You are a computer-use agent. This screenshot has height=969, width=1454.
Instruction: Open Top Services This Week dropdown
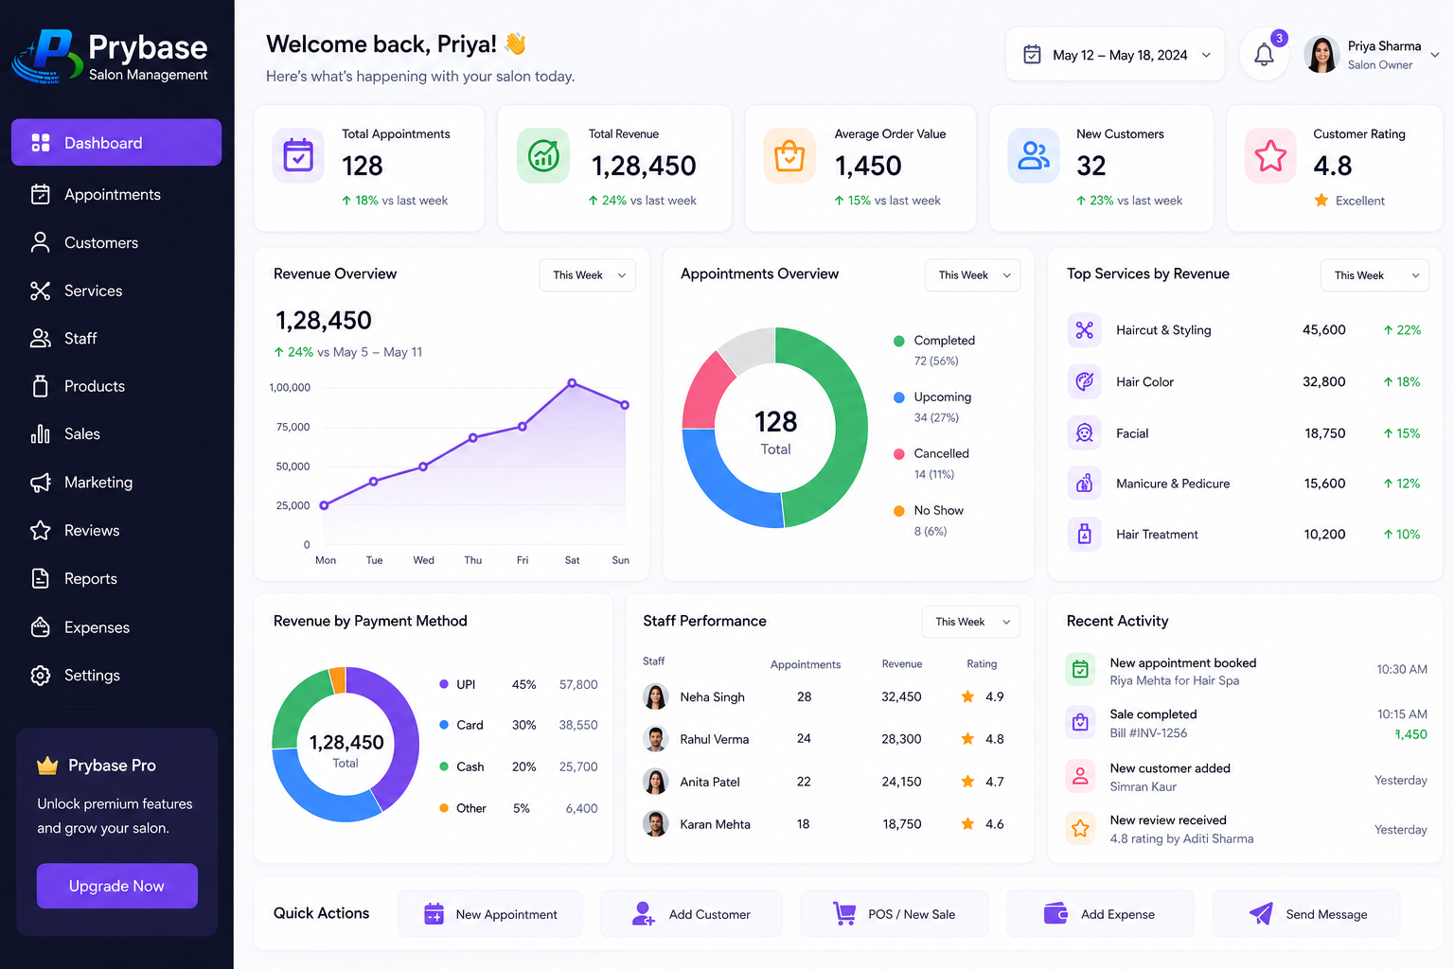coord(1375,275)
